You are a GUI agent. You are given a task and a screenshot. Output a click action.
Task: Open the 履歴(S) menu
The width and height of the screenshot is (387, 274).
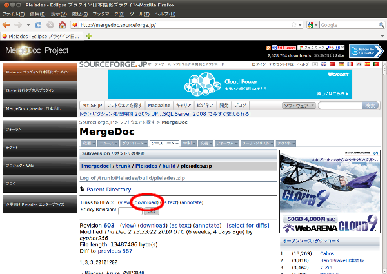tap(80, 14)
